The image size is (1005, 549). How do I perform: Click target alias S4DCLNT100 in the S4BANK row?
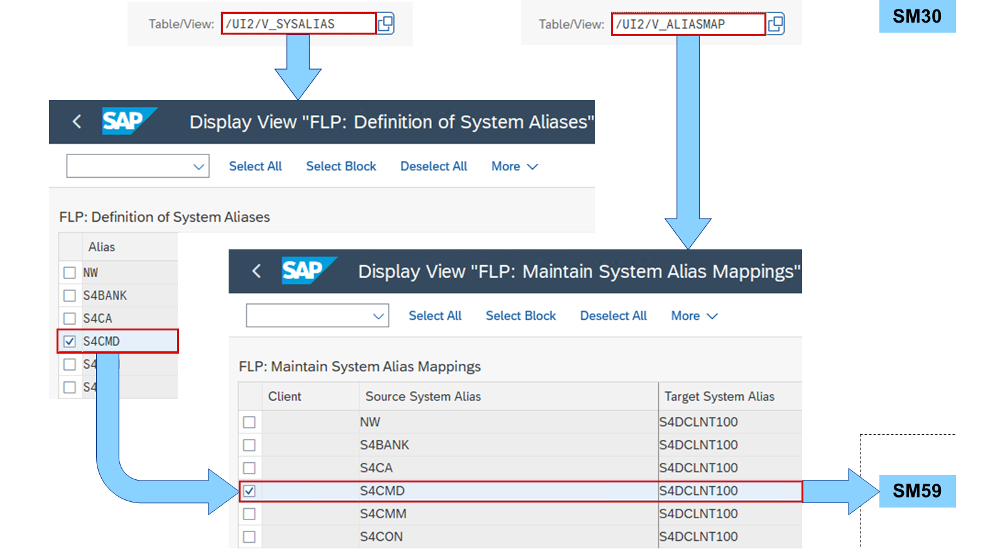tap(698, 445)
